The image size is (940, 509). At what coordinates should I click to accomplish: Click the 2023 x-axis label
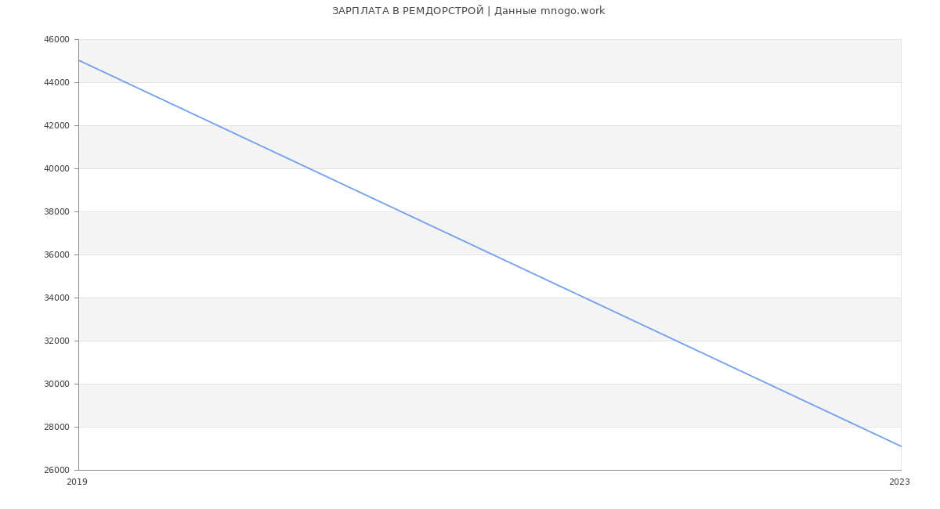899,482
